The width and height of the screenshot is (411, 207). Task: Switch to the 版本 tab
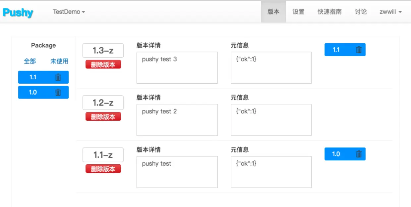(273, 12)
